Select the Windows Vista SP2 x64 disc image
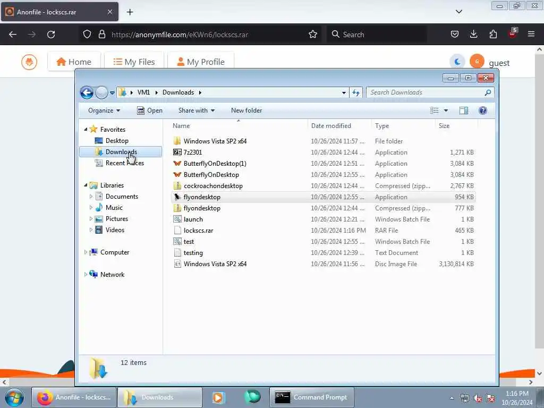Image resolution: width=544 pixels, height=408 pixels. coord(215,264)
